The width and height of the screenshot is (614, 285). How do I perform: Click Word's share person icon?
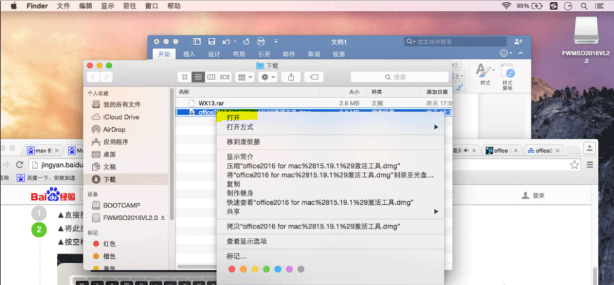coord(519,41)
